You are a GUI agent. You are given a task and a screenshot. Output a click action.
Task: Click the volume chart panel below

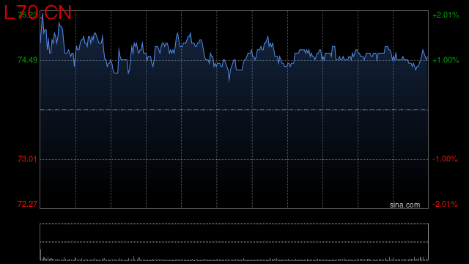point(234,242)
